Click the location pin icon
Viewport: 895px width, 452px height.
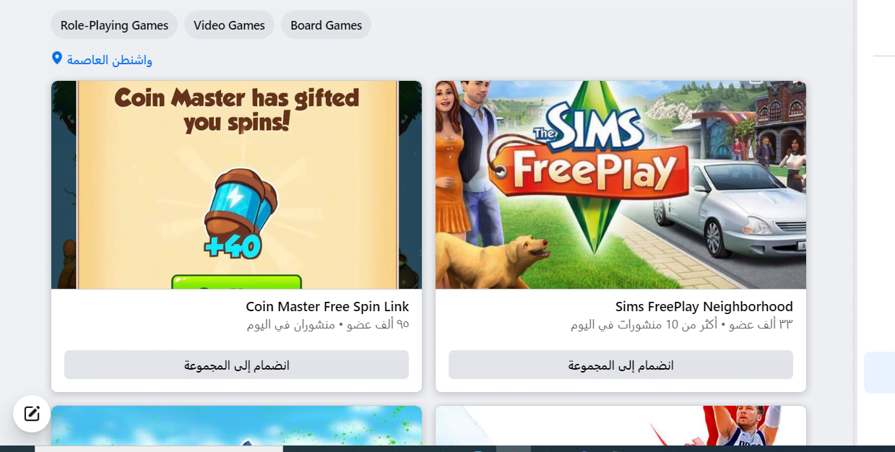[57, 58]
